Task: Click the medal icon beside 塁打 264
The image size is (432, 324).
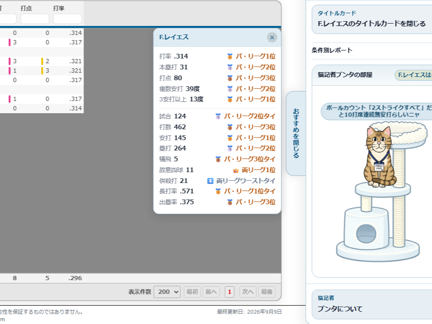Action: pos(230,149)
